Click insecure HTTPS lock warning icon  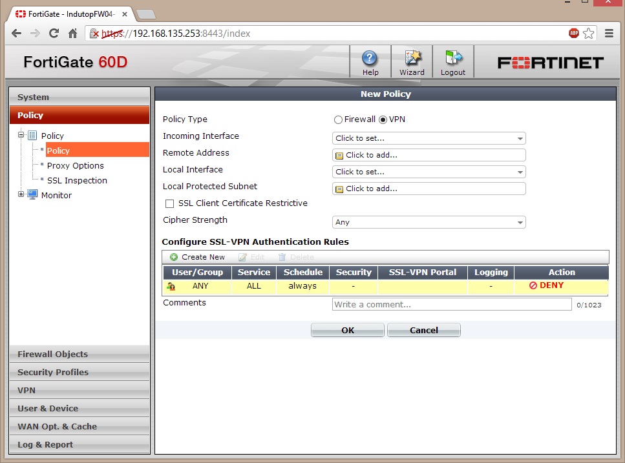(94, 34)
